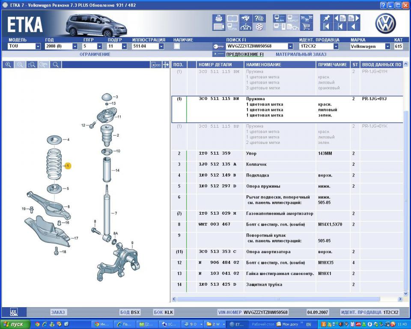The image size is (411, 329).
Task: Click highlighted callout 1 on the spring
Action: (x=68, y=166)
